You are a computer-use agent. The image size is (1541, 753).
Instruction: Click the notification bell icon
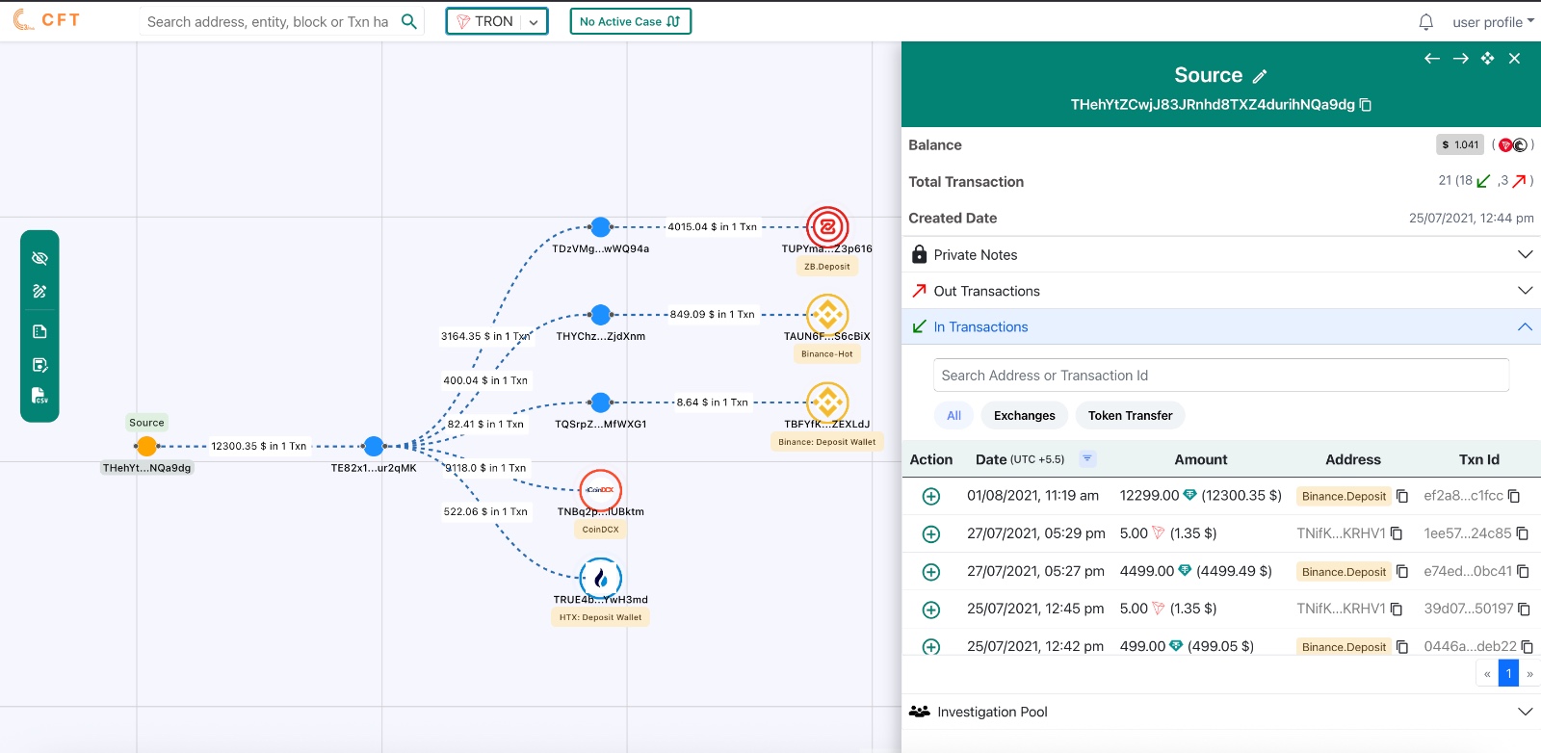(x=1425, y=22)
